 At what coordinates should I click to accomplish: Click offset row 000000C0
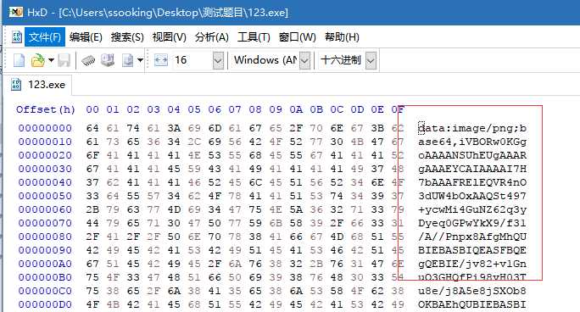45,291
